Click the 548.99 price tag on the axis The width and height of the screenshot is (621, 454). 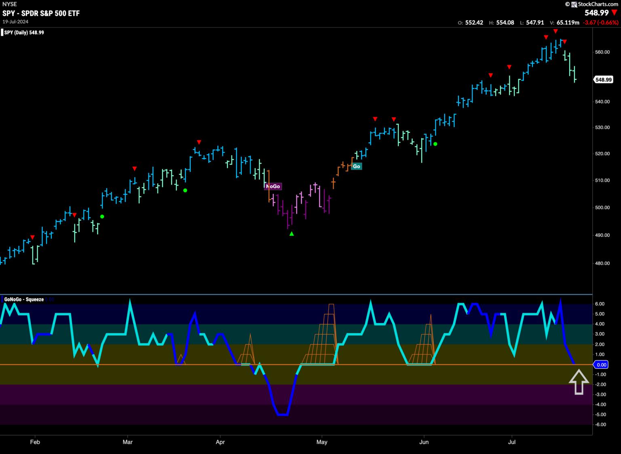click(x=603, y=80)
